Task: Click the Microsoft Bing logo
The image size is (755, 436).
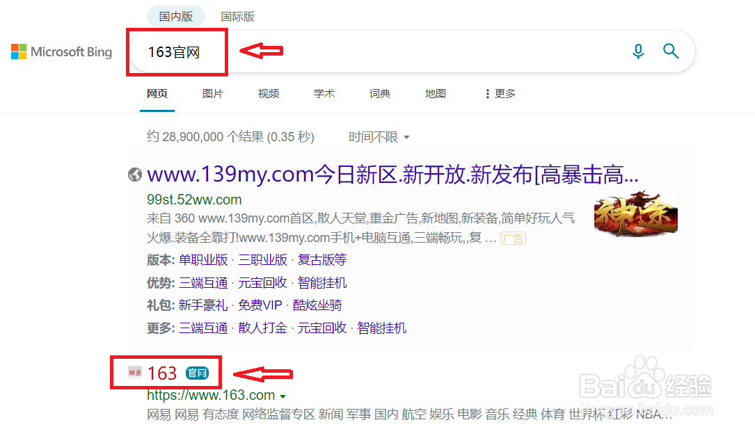Action: tap(62, 51)
